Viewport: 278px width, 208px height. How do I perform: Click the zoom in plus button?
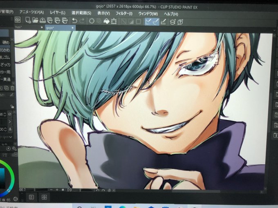[x=57, y=190]
